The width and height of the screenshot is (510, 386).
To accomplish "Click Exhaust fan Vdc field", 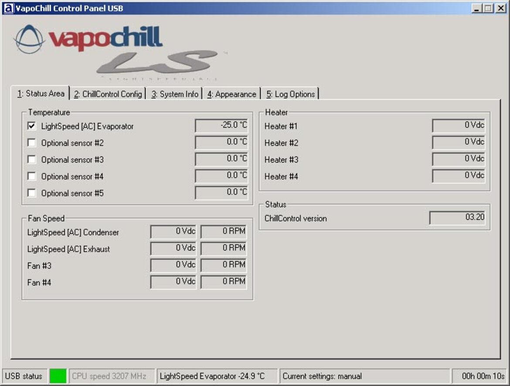I will tap(173, 248).
